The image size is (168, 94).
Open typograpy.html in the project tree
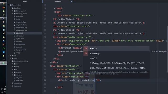point(21,50)
